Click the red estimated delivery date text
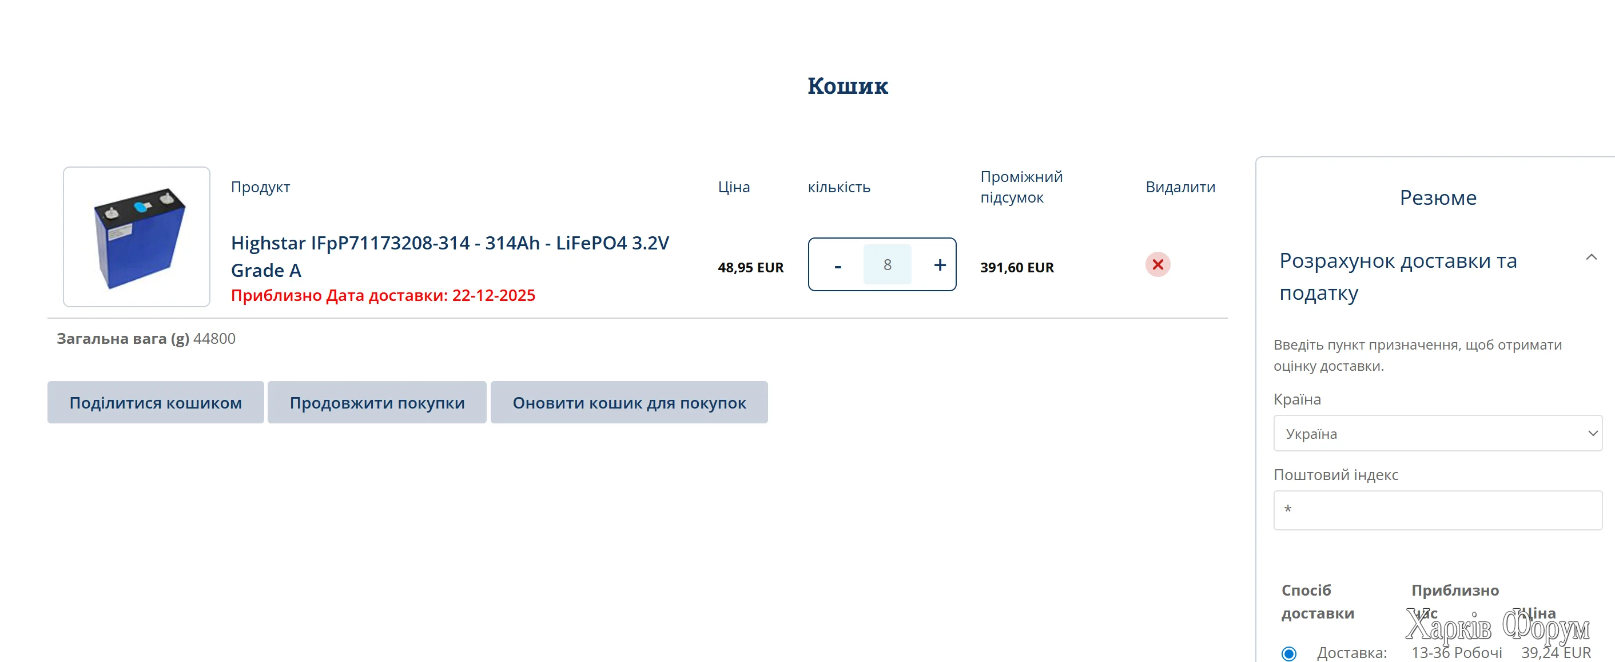 [383, 296]
